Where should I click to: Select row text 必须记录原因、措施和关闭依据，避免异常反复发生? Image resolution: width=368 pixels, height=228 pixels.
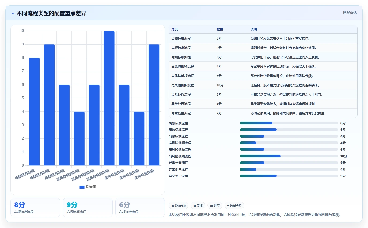tap(288, 113)
